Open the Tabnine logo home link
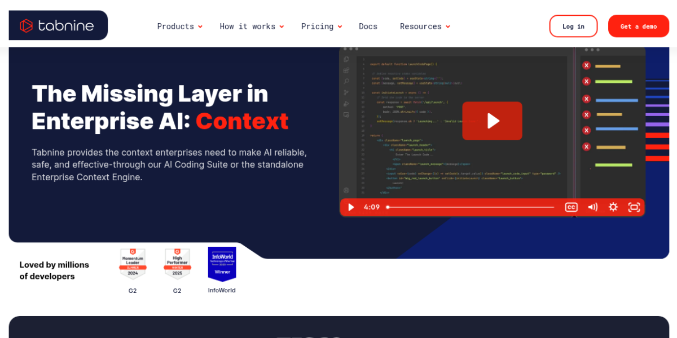The image size is (677, 338). [x=58, y=25]
